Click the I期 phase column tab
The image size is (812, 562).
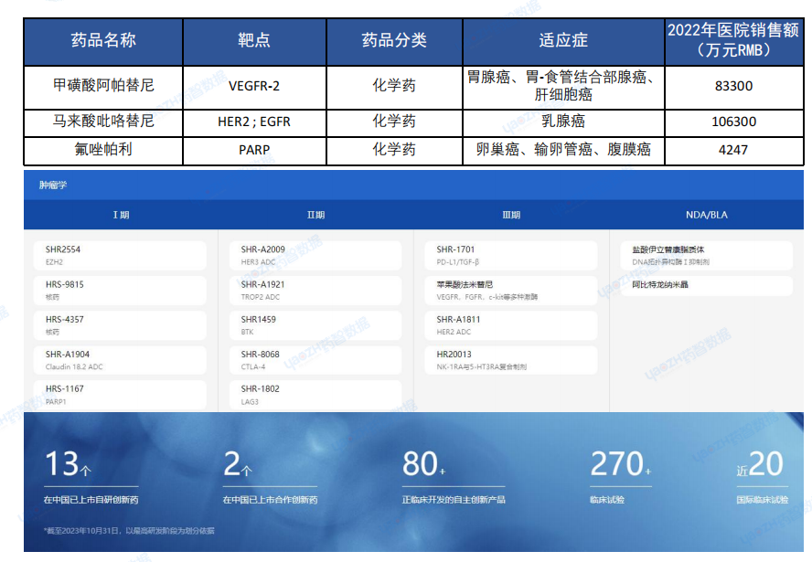click(x=121, y=216)
